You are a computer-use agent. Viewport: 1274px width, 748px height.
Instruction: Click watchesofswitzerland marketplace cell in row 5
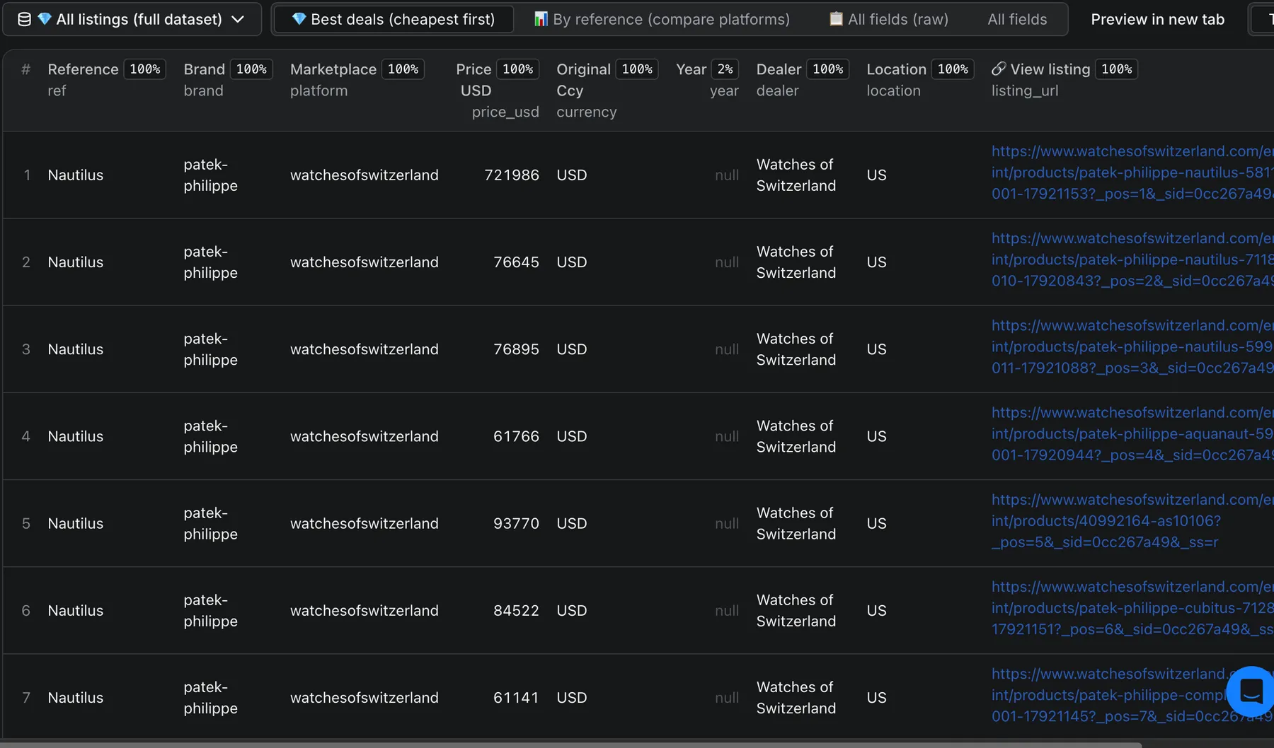(x=364, y=522)
